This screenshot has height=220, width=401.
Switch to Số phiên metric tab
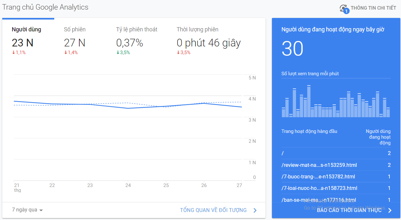point(75,29)
